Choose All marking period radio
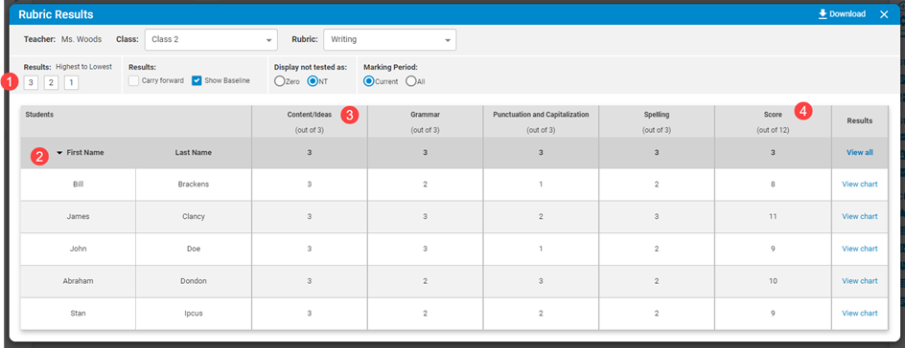This screenshot has height=348, width=905. (x=410, y=81)
